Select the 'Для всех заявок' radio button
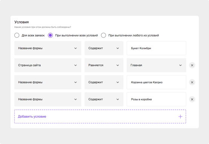Image resolution: width=209 pixels, height=144 pixels. pyautogui.click(x=17, y=35)
